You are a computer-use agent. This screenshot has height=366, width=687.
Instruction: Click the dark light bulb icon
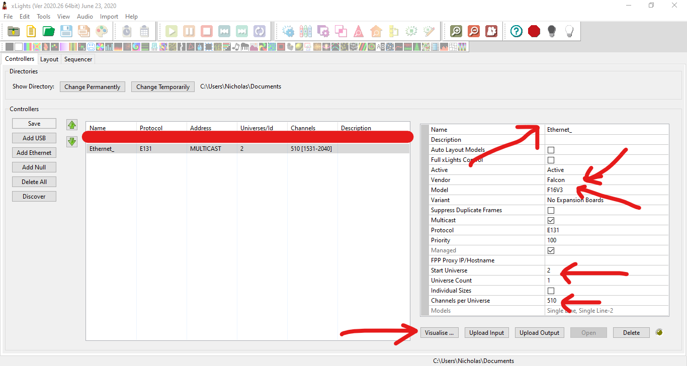(x=552, y=31)
